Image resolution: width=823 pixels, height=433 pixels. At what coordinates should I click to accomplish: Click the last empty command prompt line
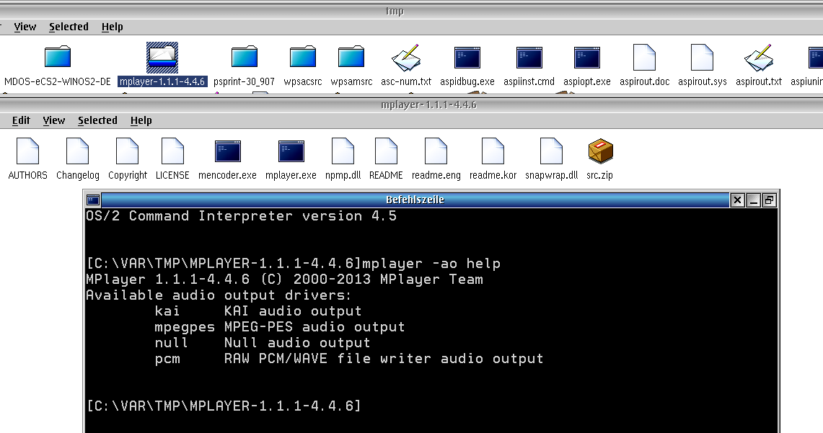(224, 406)
